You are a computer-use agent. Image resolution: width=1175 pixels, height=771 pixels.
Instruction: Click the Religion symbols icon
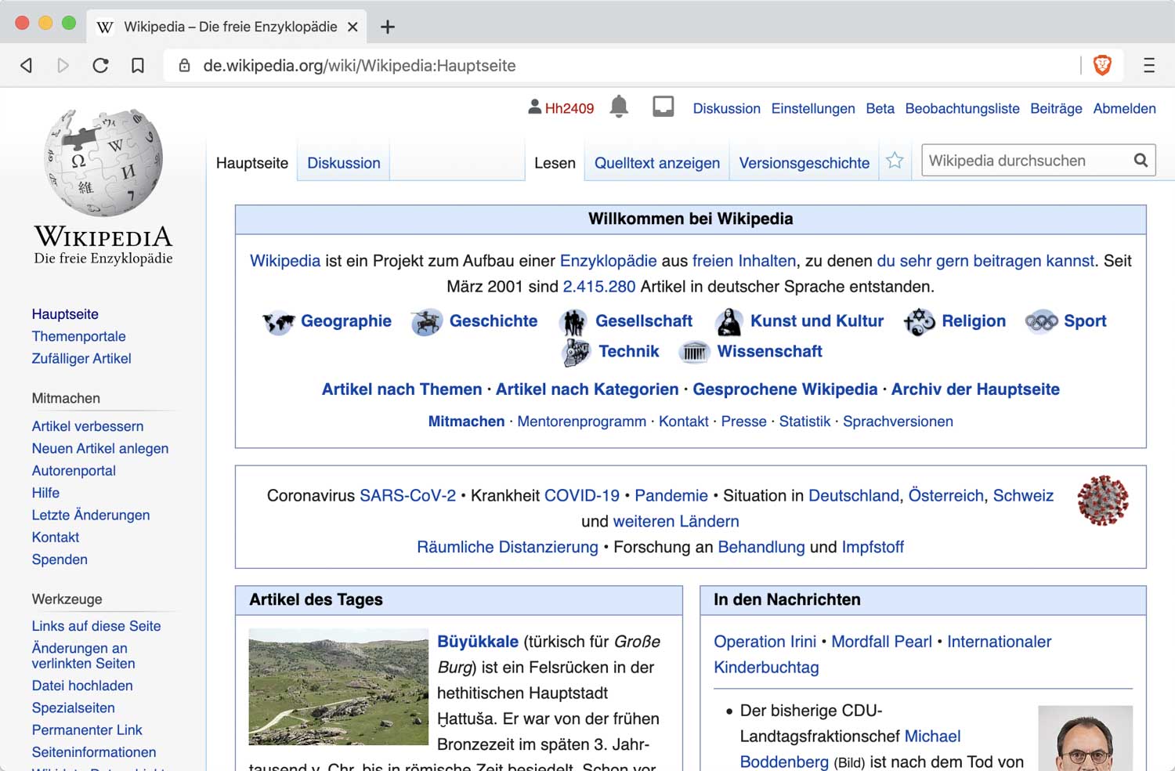click(x=920, y=321)
